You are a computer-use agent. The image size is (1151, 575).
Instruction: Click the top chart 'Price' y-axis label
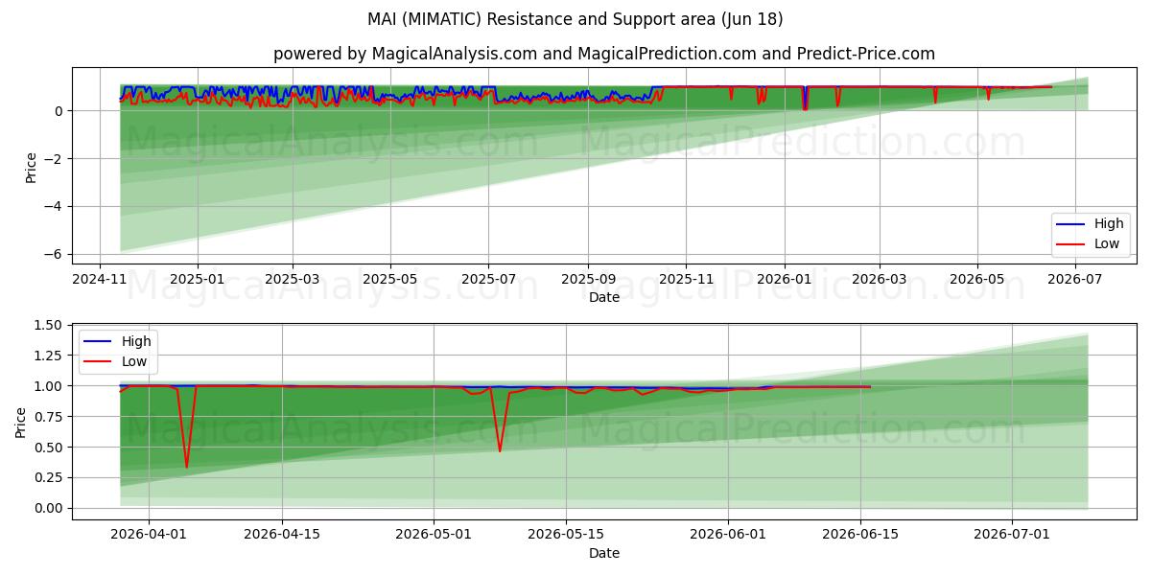pyautogui.click(x=31, y=167)
